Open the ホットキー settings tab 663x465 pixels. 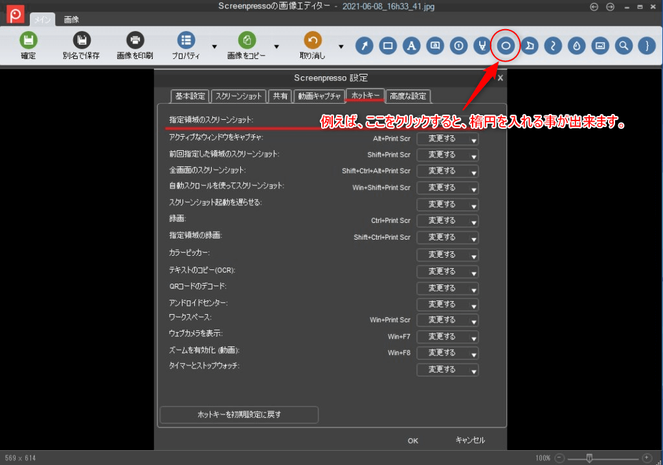[x=365, y=96]
